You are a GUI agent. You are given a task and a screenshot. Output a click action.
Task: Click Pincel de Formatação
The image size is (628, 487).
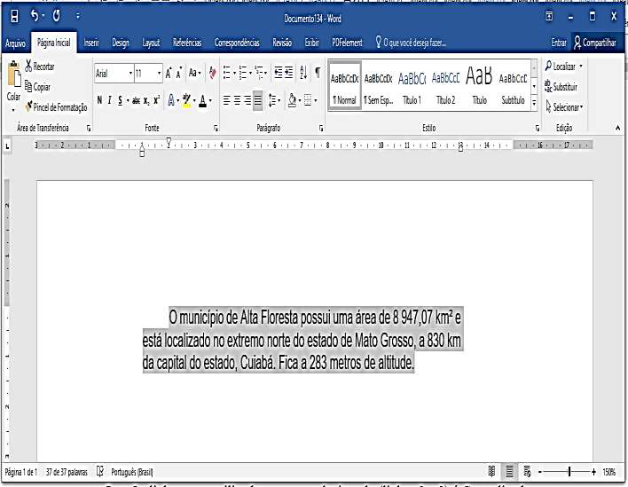(56, 107)
